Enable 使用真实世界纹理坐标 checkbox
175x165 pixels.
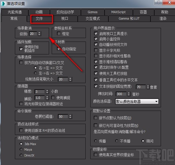[x=96, y=154]
